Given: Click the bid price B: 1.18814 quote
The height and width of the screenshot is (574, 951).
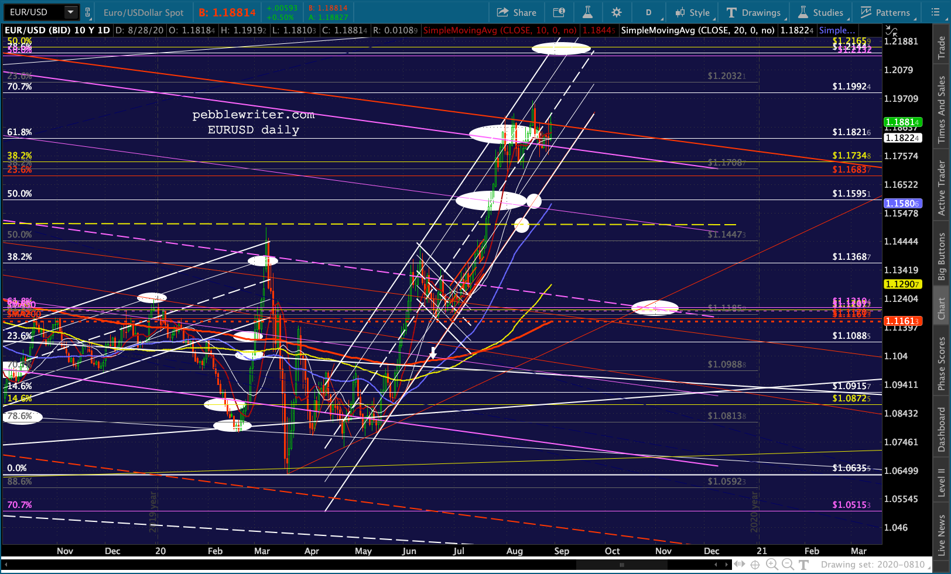Looking at the screenshot, I should (x=227, y=12).
